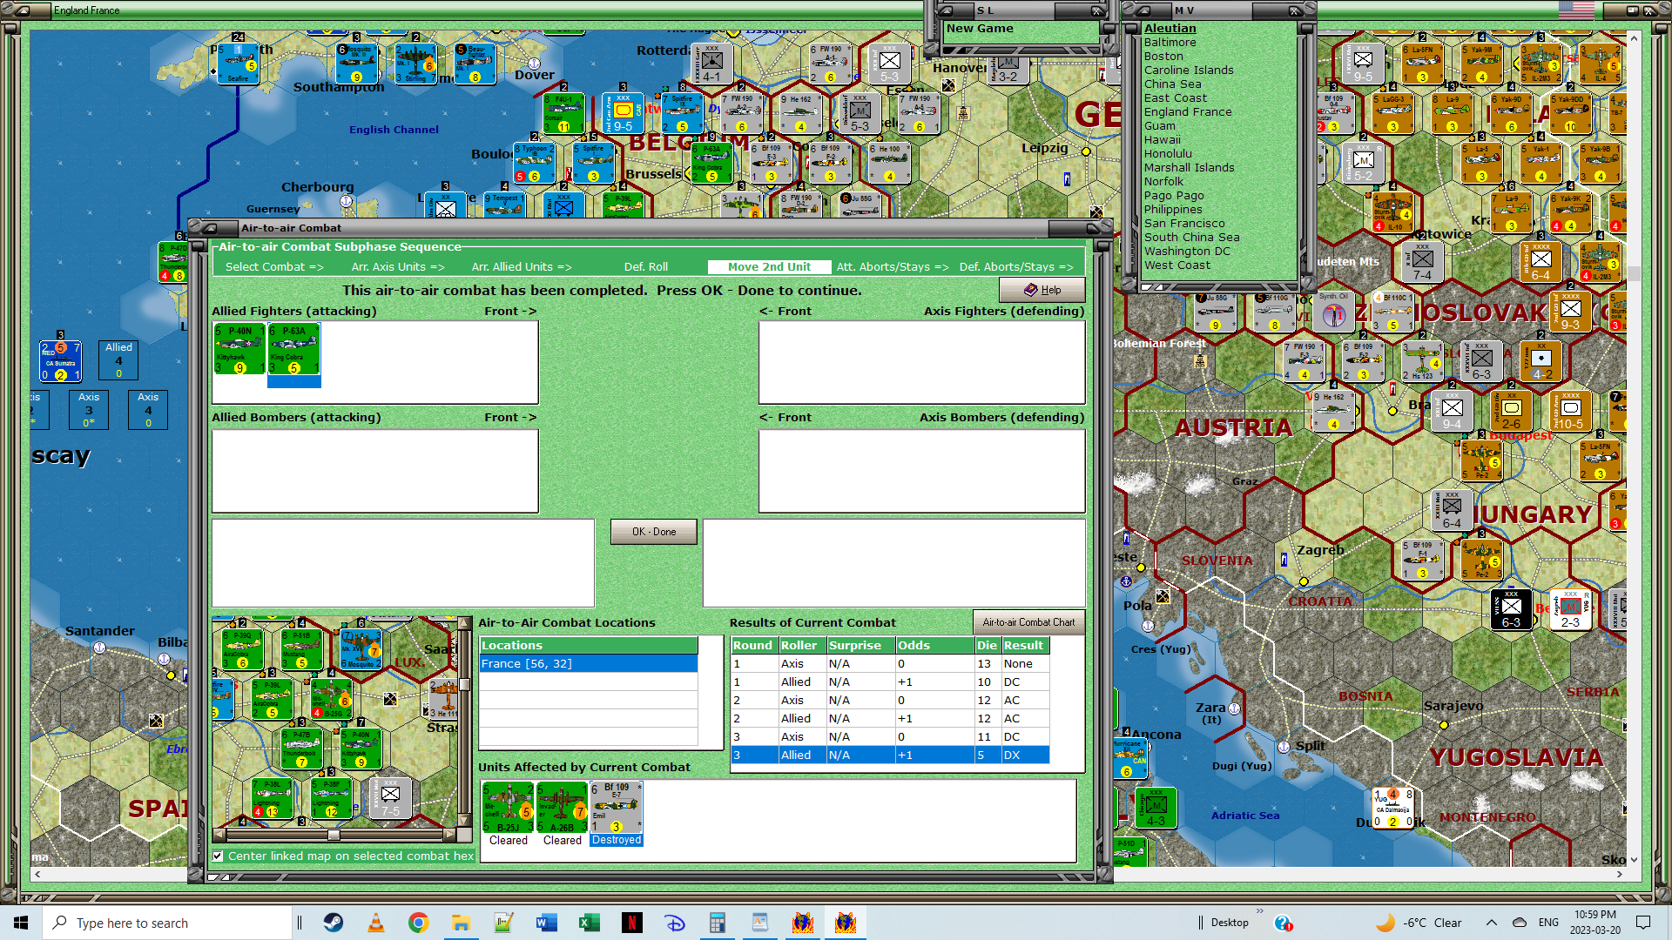Click mini-map scroll down arrow
Image resolution: width=1672 pixels, height=940 pixels.
pyautogui.click(x=464, y=821)
